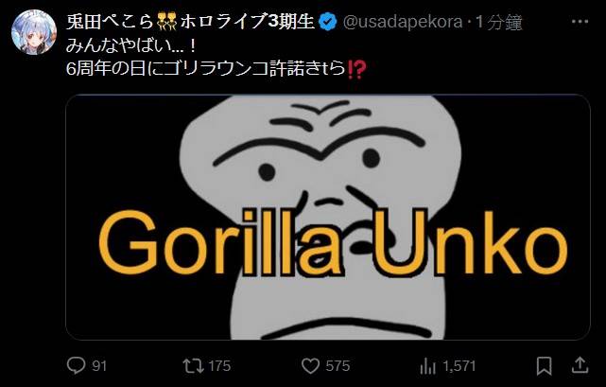The image size is (606, 387).
Task: Open the 1 分鐘 timestamp link
Action: (x=498, y=23)
